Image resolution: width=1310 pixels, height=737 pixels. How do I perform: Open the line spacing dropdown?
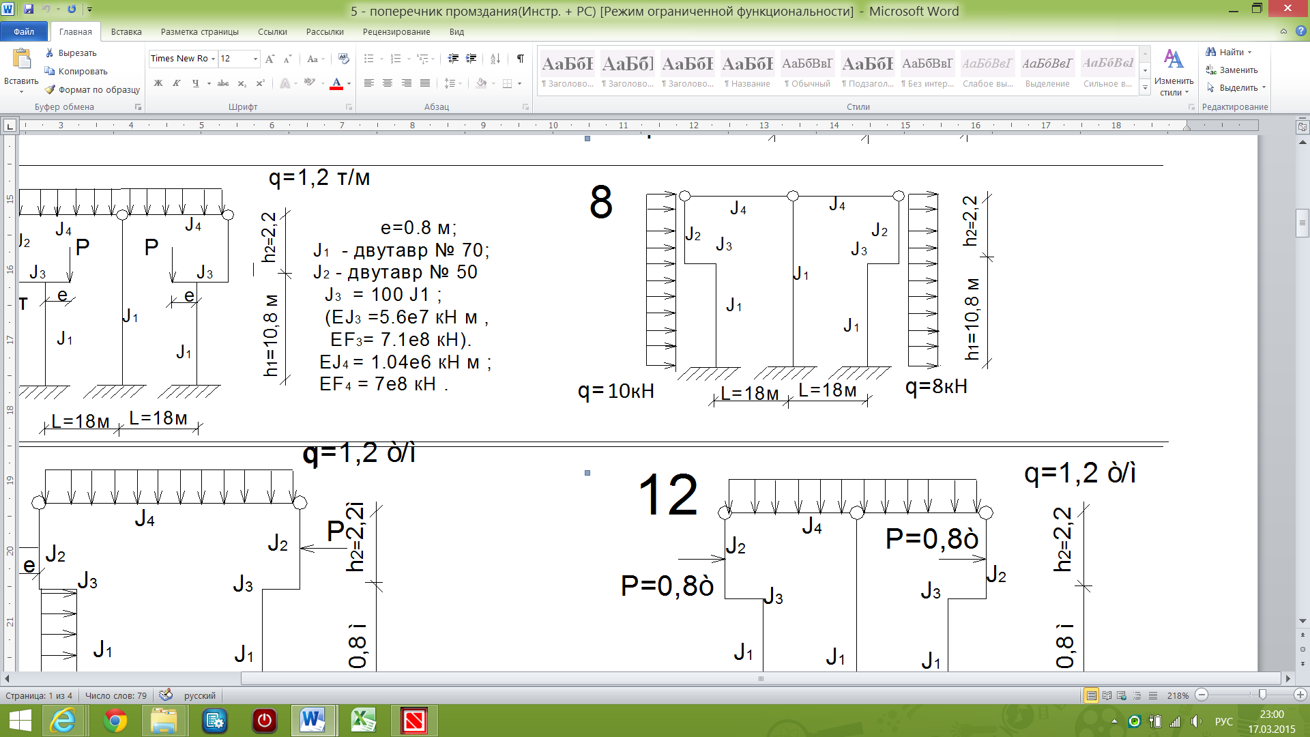[x=453, y=83]
